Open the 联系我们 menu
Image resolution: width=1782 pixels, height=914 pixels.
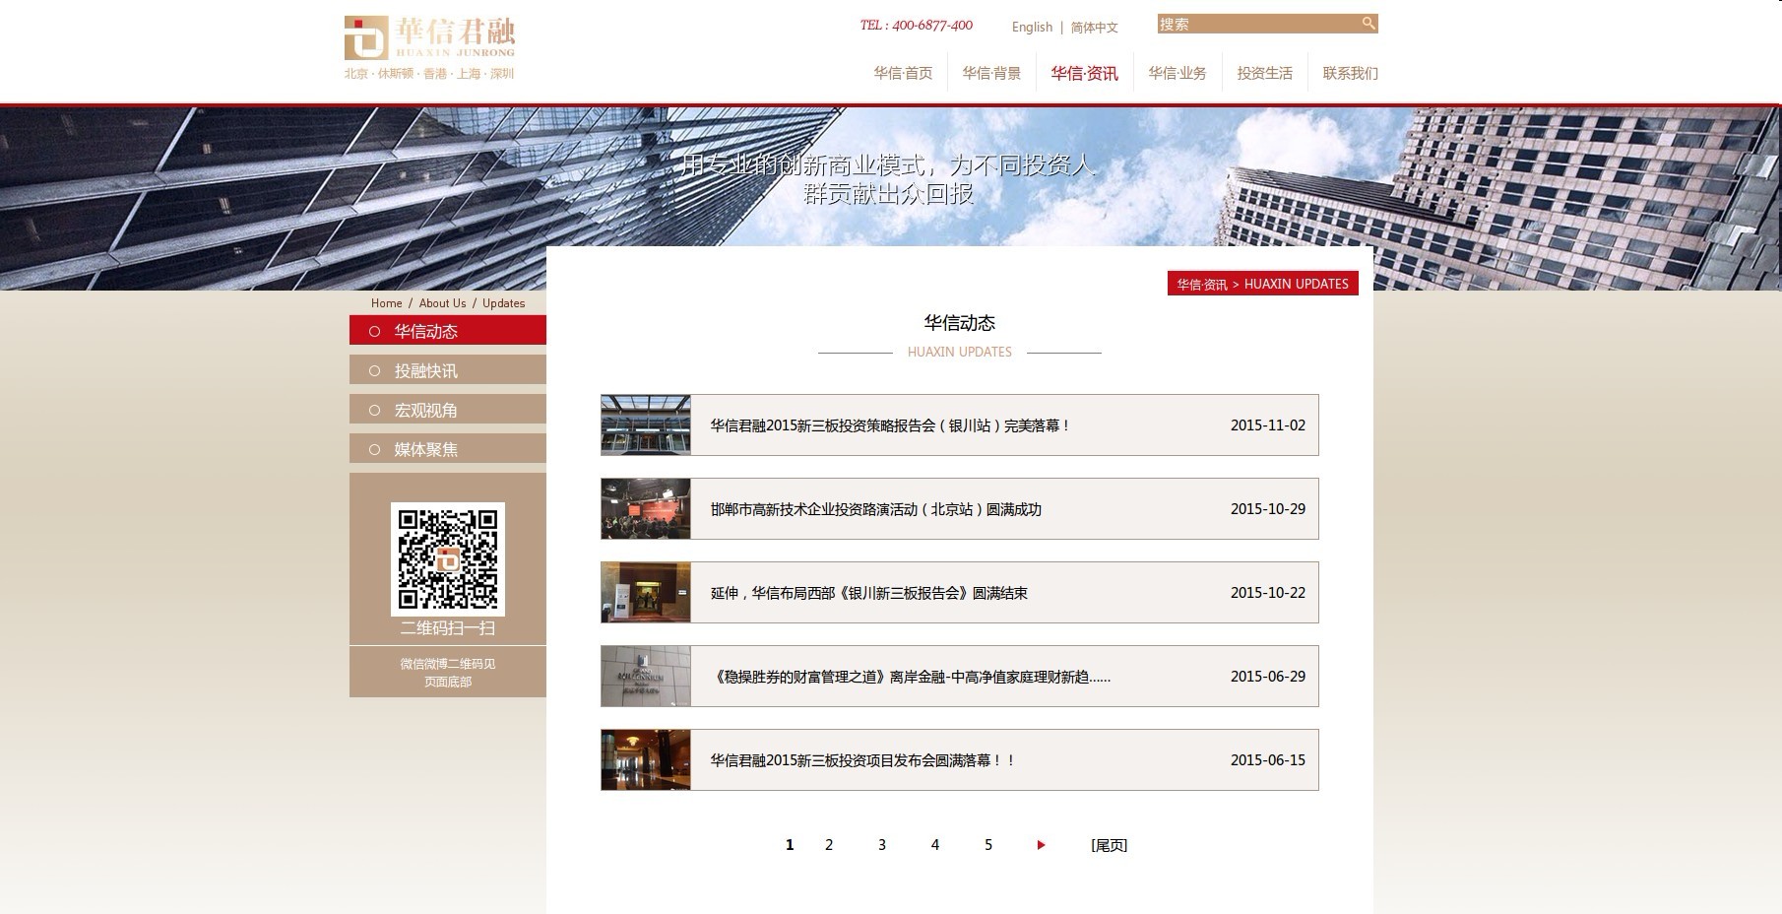pos(1350,73)
